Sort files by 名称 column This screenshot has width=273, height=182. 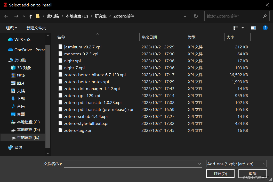(x=61, y=37)
